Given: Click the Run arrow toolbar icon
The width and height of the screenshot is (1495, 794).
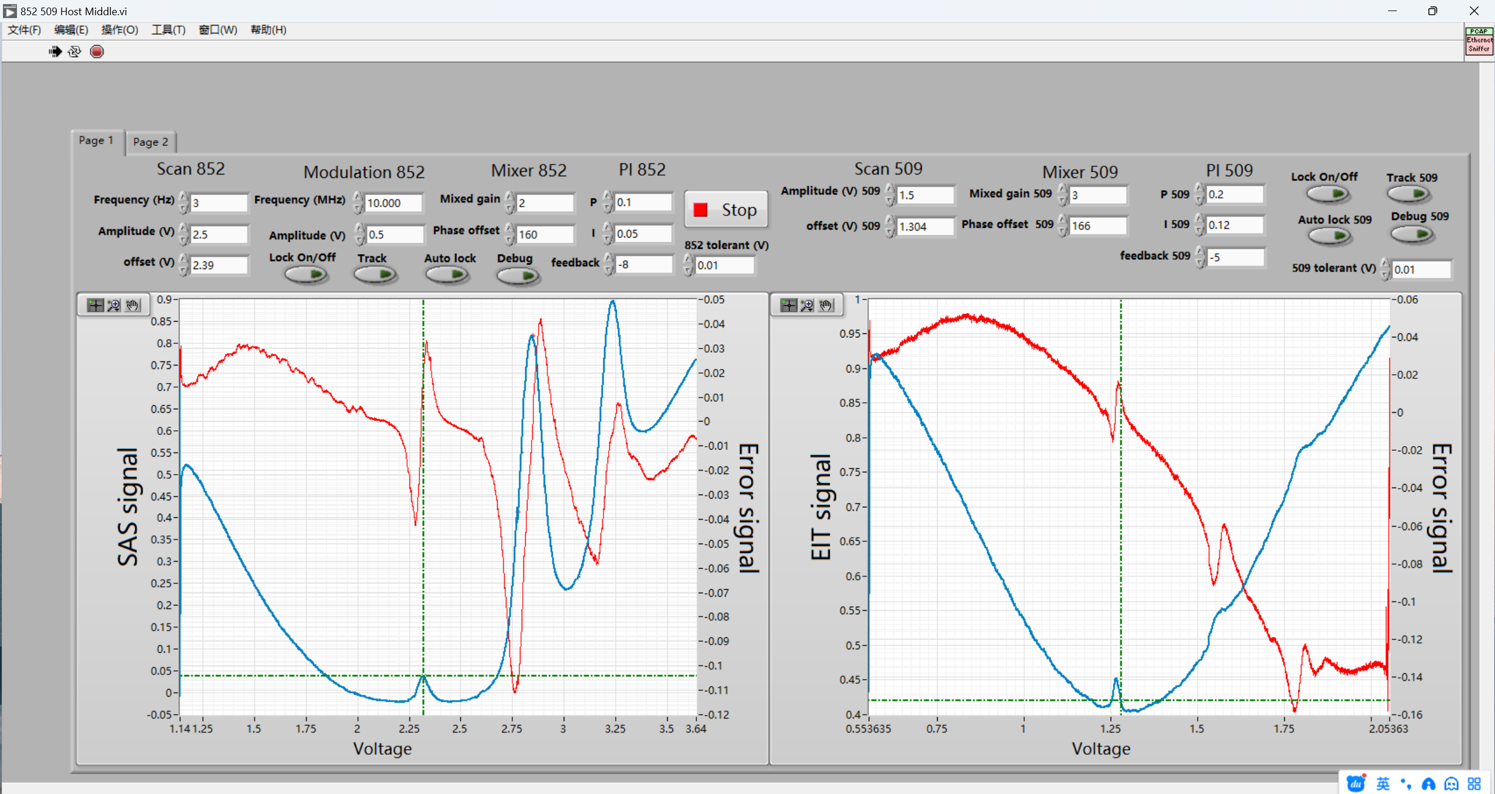Looking at the screenshot, I should (x=55, y=52).
